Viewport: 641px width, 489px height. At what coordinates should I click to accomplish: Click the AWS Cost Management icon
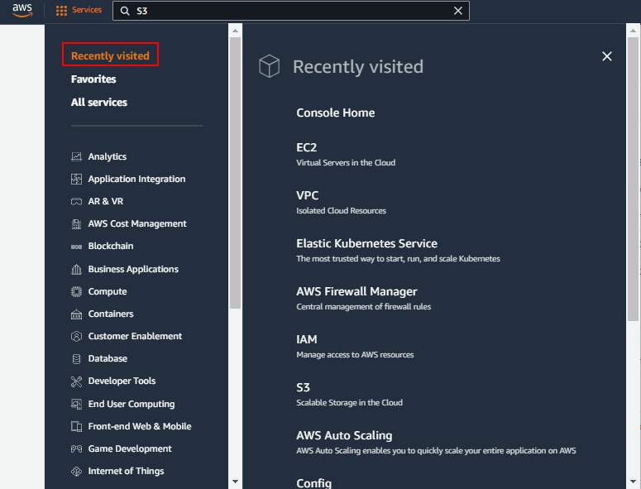pyautogui.click(x=76, y=224)
